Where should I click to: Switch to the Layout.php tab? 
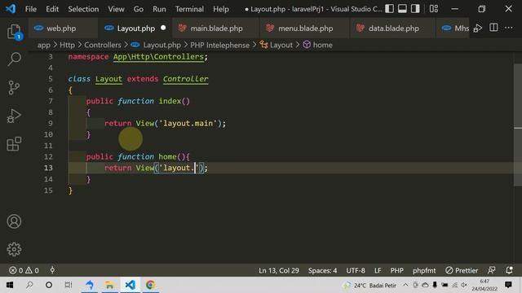[135, 28]
